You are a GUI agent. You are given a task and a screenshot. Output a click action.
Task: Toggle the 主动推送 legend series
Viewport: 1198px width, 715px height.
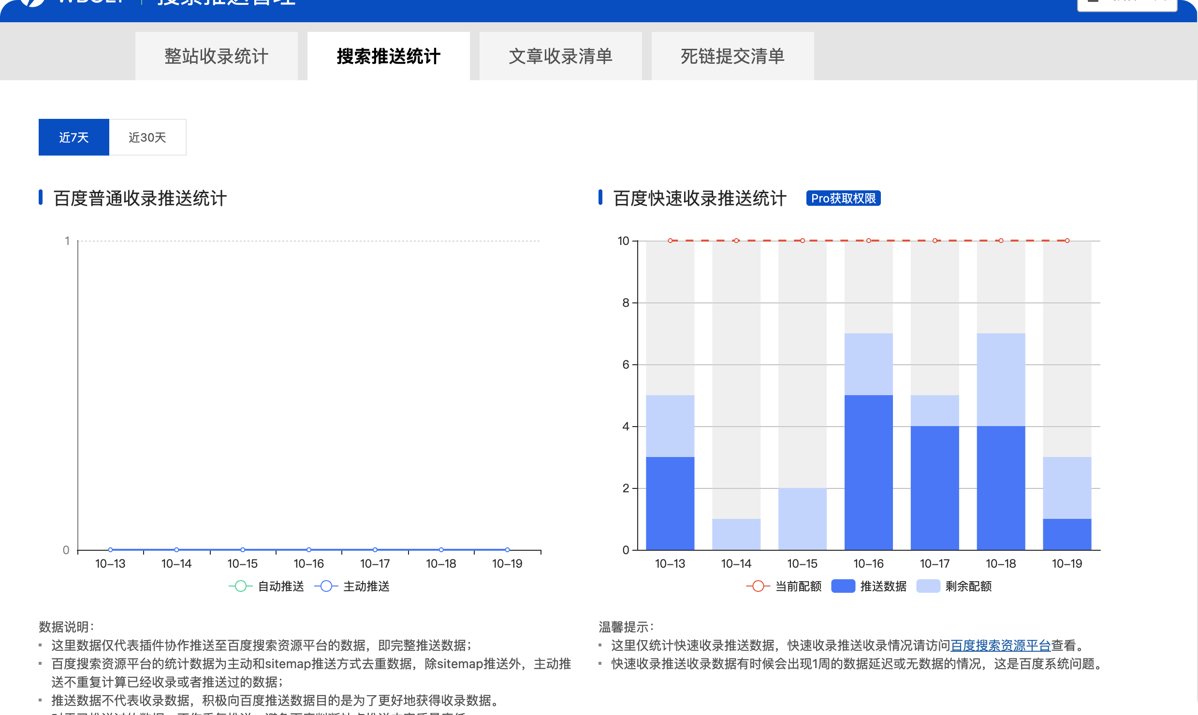(352, 586)
